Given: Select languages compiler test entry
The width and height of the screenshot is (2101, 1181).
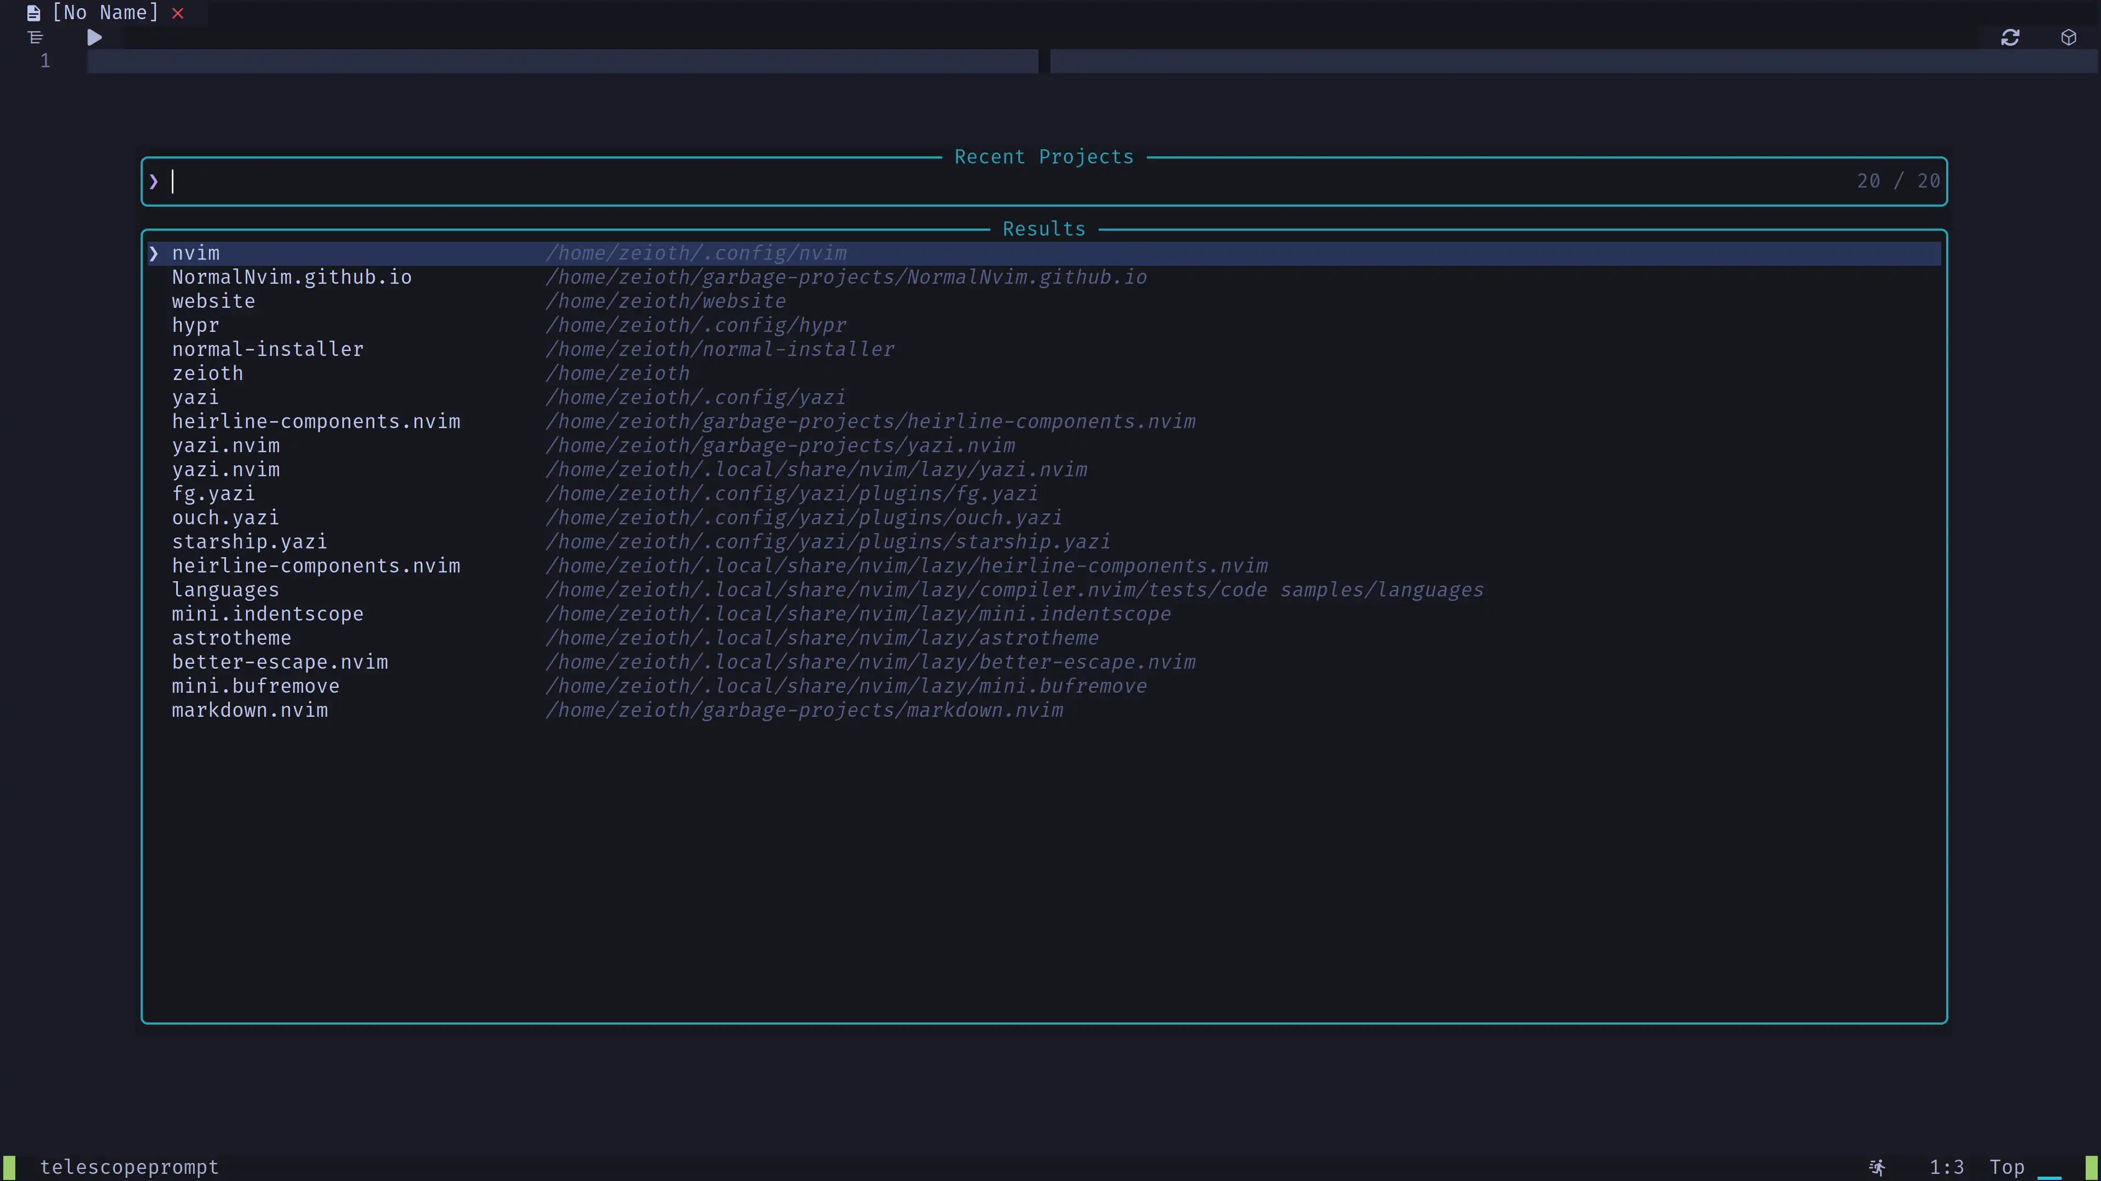Looking at the screenshot, I should click(225, 588).
